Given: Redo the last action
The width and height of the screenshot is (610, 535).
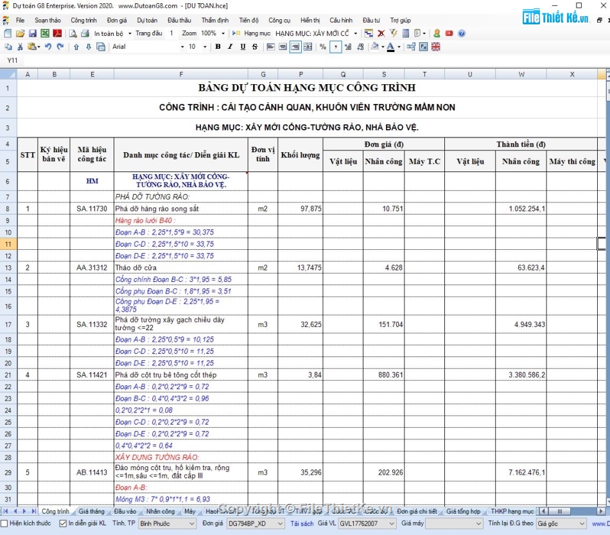Looking at the screenshot, I should [60, 47].
